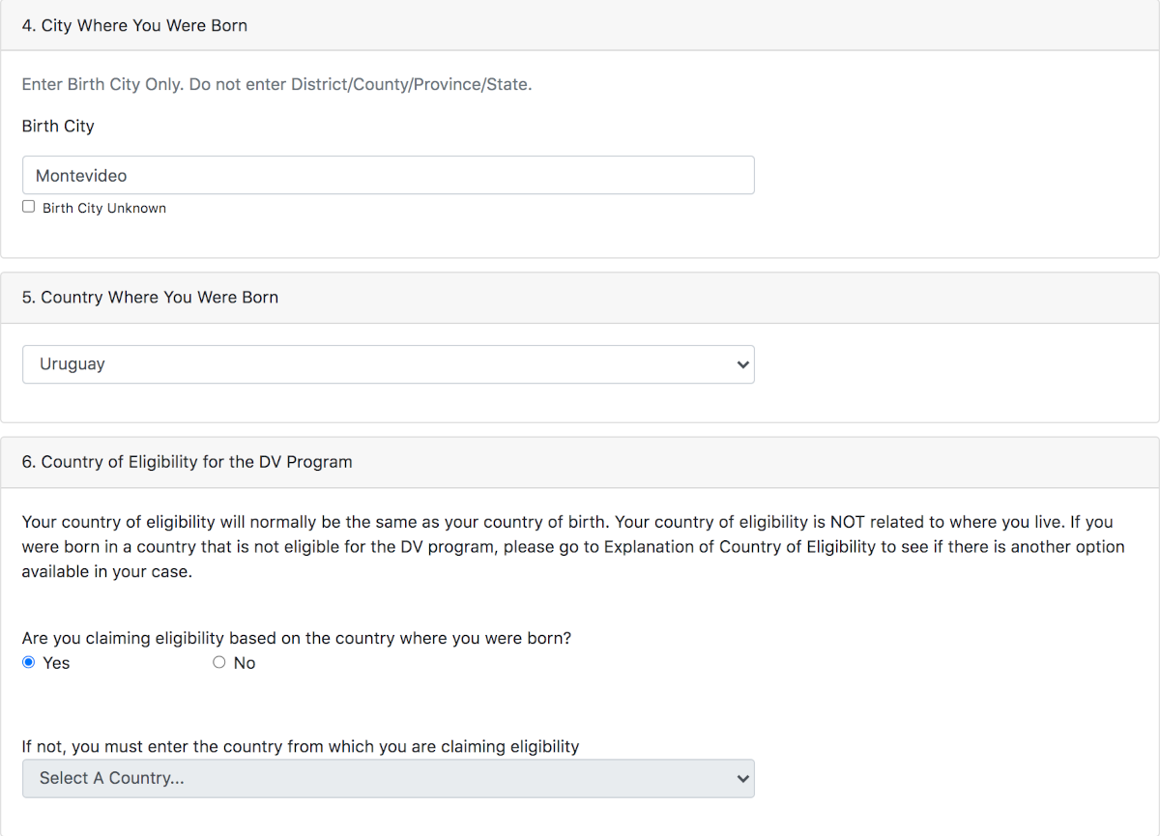
Task: Click the chevron arrow on Uruguay dropdown
Action: [x=742, y=364]
